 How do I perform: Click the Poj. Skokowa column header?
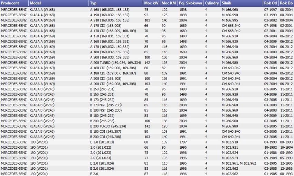click(x=190, y=3)
